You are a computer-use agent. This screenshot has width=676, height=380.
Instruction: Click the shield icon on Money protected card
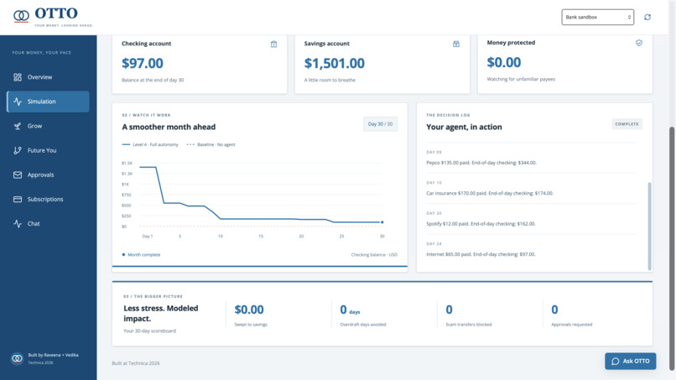[639, 43]
